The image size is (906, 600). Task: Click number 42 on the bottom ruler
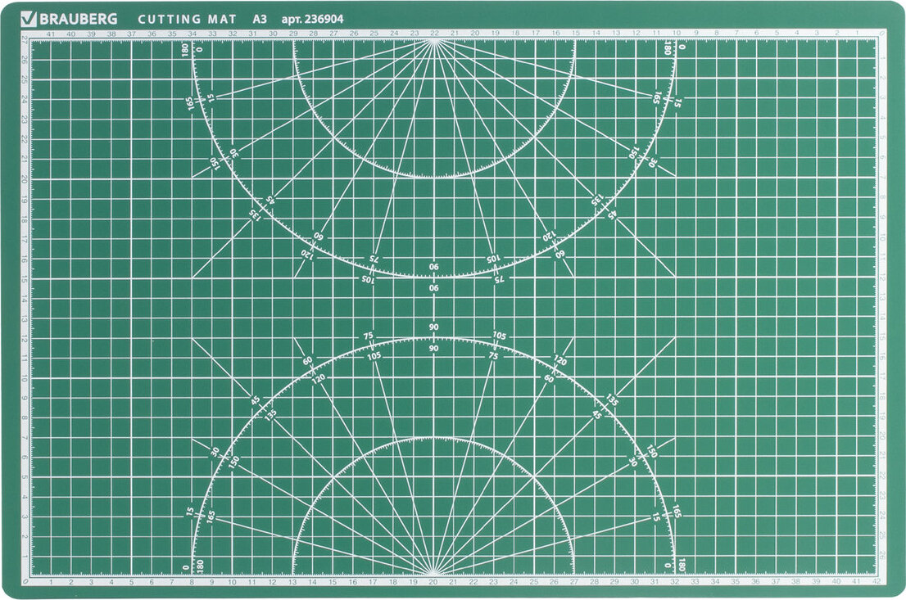tap(876, 582)
